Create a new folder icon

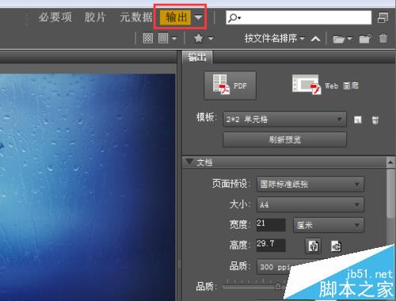coord(366,39)
